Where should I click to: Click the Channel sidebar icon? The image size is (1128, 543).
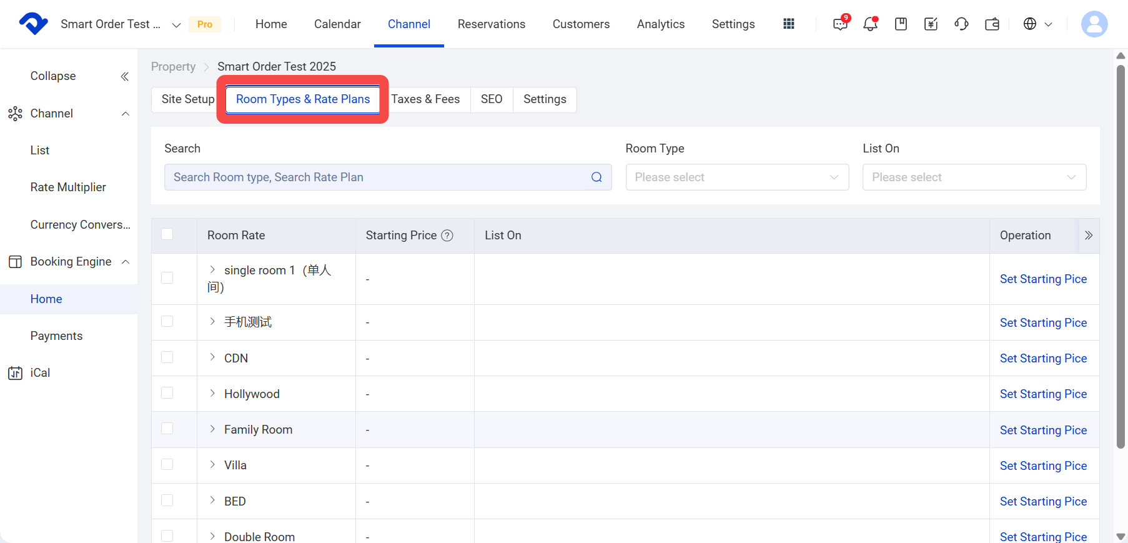[15, 114]
